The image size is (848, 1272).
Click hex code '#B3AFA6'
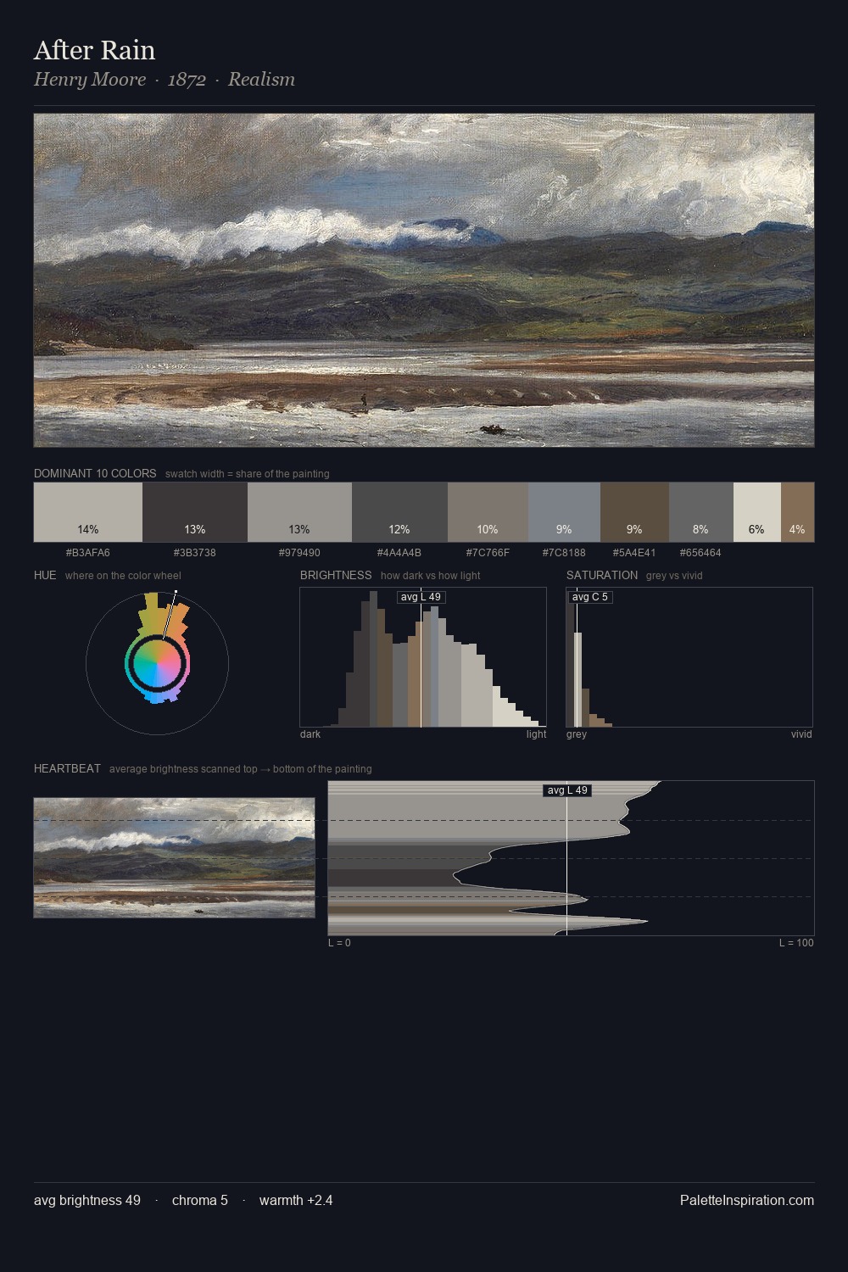tap(88, 553)
